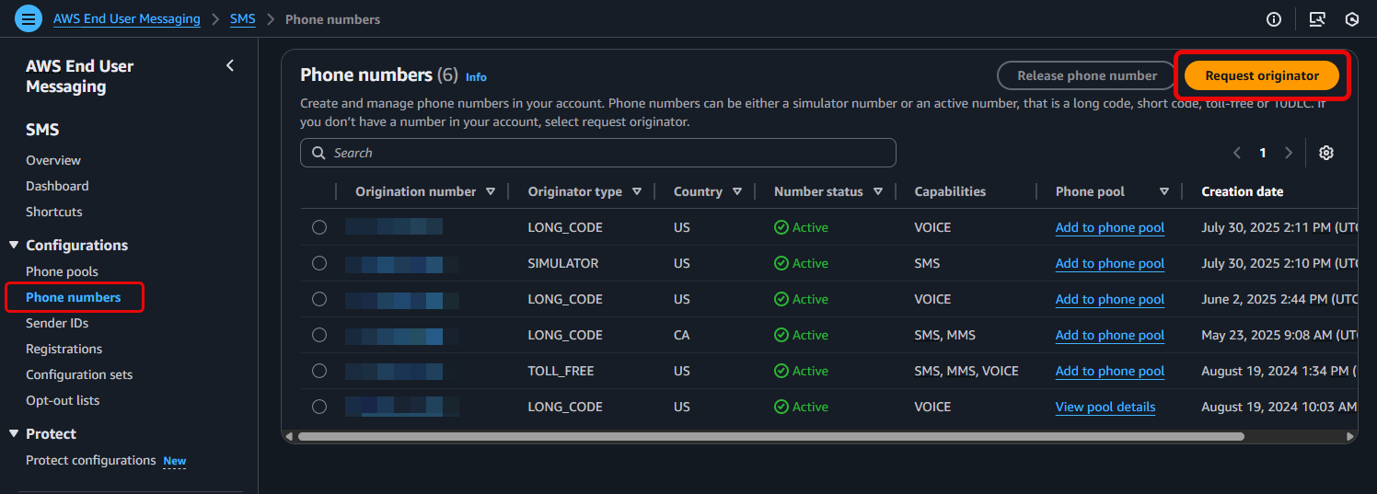Select the TOLL_FREE number radio button
1377x494 pixels.
pos(319,371)
